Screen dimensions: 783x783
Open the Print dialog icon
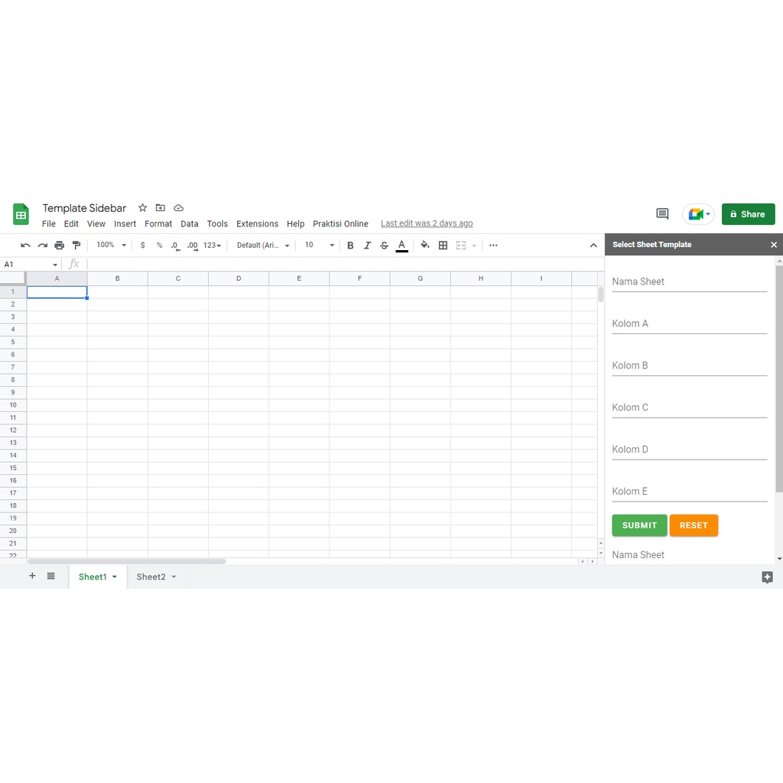pyautogui.click(x=59, y=245)
